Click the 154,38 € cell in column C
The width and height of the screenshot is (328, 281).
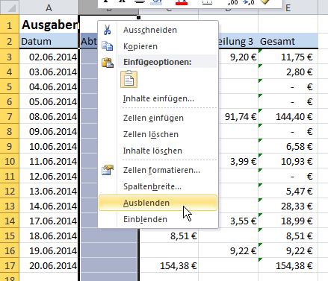(169, 265)
